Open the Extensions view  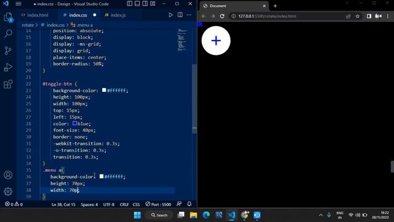[8, 84]
